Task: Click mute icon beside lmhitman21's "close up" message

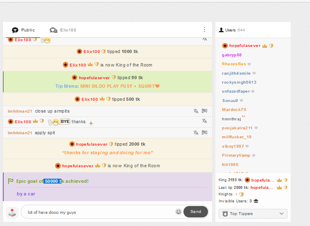Action: click(x=204, y=111)
